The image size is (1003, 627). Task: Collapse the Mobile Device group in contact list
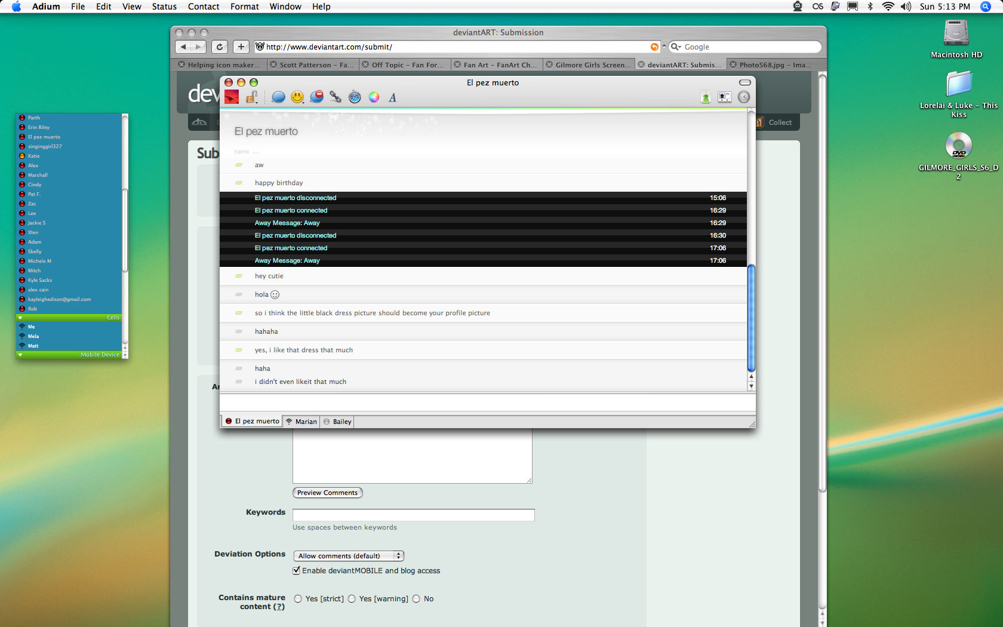pos(20,355)
